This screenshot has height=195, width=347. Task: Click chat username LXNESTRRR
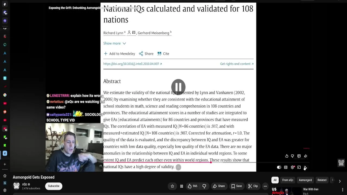(60, 96)
